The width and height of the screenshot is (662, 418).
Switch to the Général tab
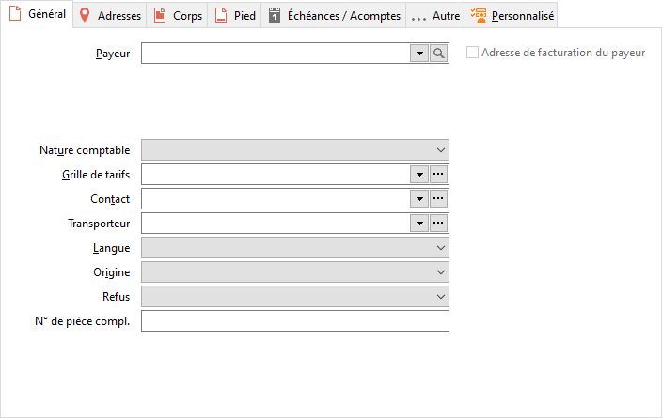(x=38, y=14)
